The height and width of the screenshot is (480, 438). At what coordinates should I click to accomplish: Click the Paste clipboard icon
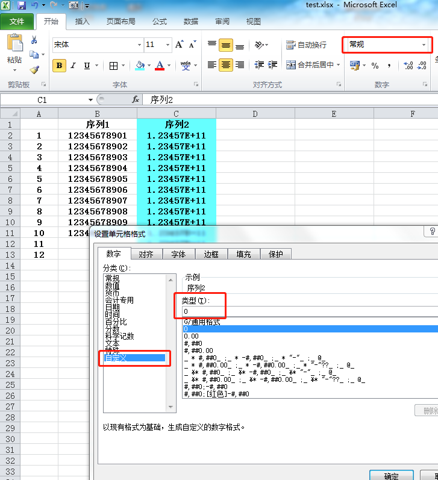point(14,43)
